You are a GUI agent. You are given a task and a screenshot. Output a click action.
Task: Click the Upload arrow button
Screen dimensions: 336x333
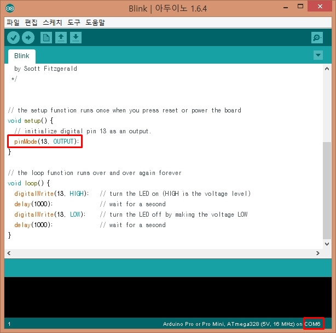(x=28, y=38)
